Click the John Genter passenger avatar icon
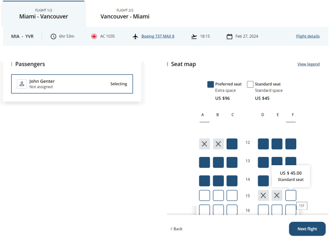This screenshot has width=333, height=240. pyautogui.click(x=22, y=84)
